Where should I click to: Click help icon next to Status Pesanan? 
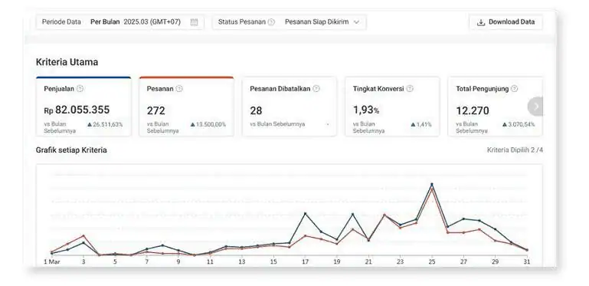pyautogui.click(x=271, y=22)
